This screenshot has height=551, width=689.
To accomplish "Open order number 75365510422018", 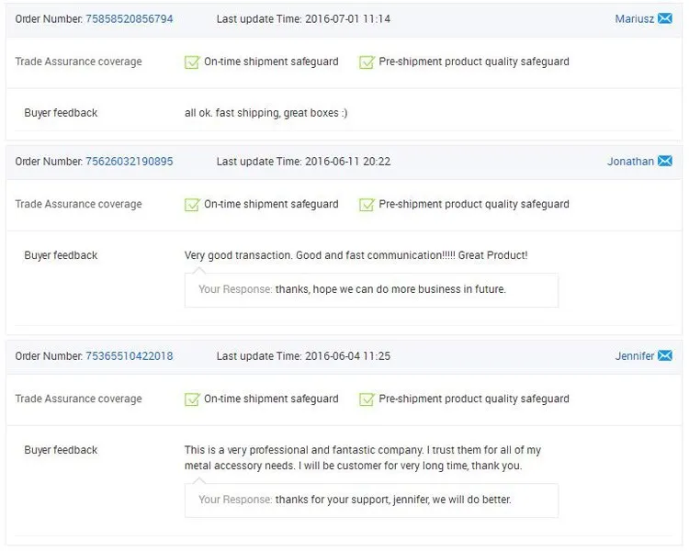I will point(130,356).
